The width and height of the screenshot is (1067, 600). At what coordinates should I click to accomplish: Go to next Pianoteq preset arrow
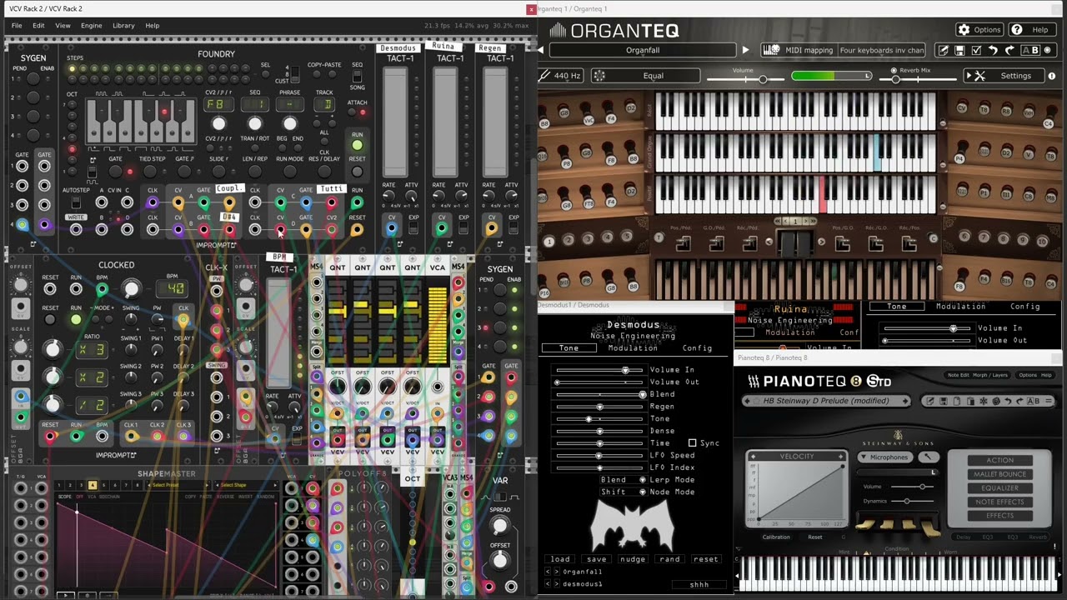pyautogui.click(x=905, y=401)
